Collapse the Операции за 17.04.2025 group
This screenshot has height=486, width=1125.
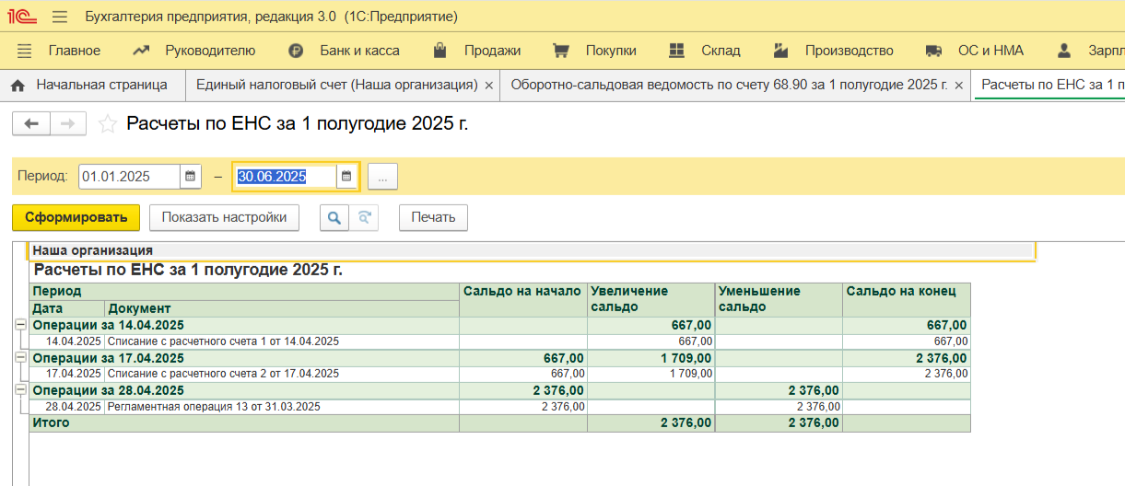[x=20, y=357]
